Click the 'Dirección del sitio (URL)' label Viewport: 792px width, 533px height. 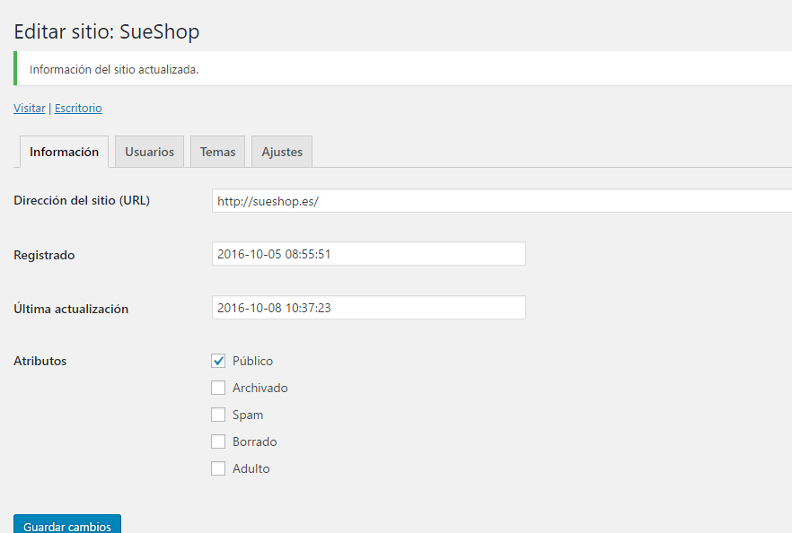coord(82,200)
